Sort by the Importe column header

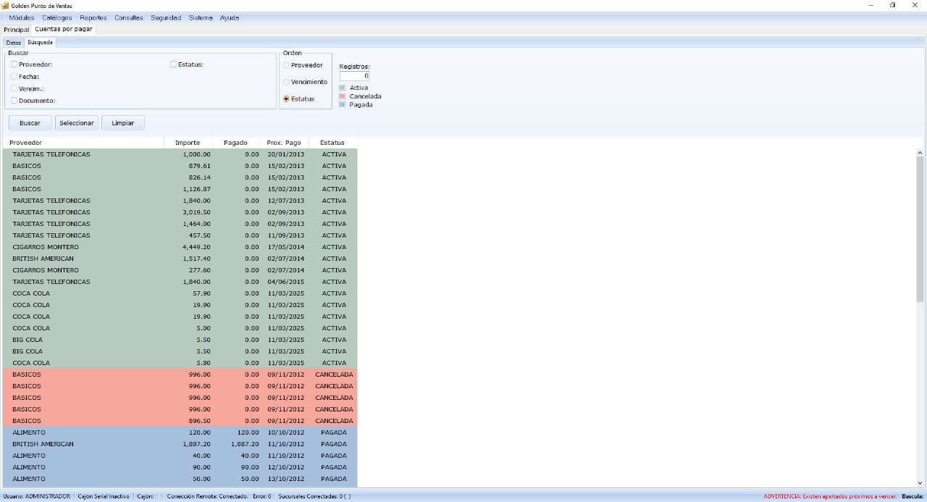click(188, 143)
